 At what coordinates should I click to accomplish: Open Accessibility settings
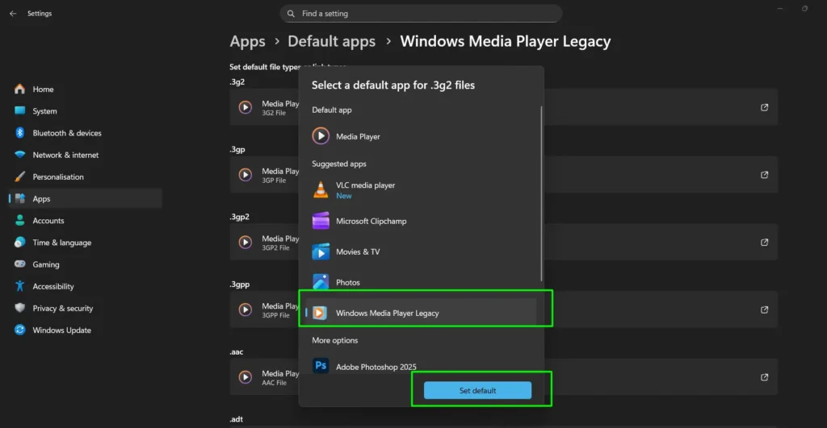point(86,286)
